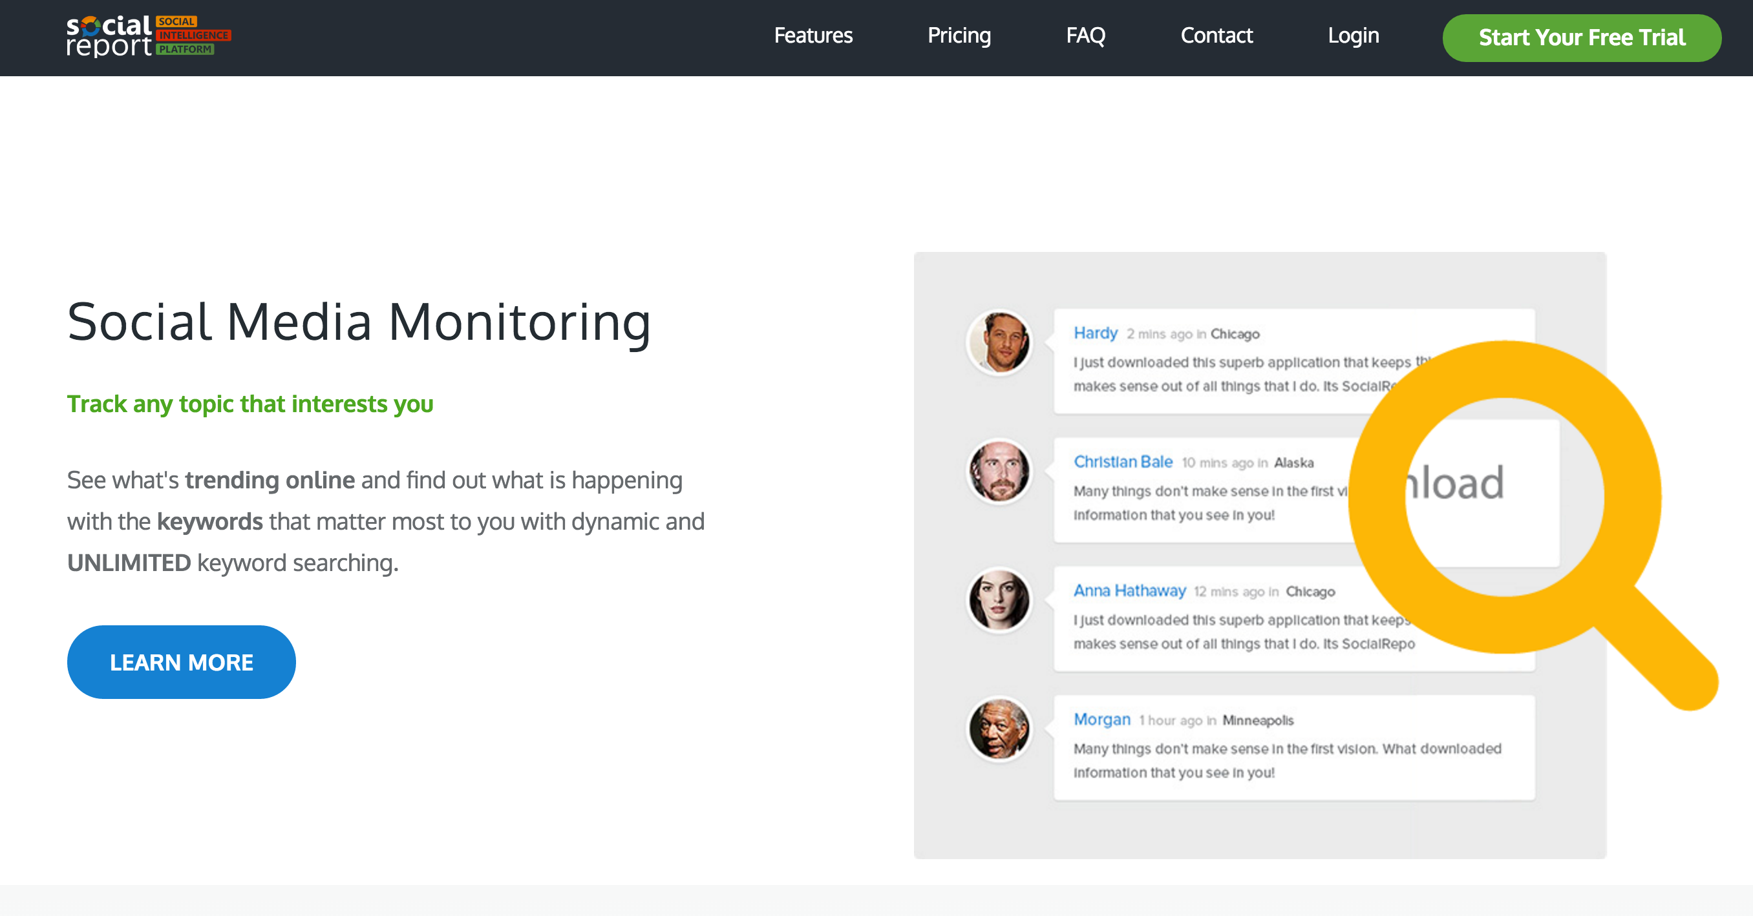Click the "Track any topic" green subtitle

250,404
